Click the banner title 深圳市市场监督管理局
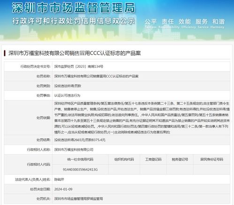234x205 pixels. click(74, 7)
